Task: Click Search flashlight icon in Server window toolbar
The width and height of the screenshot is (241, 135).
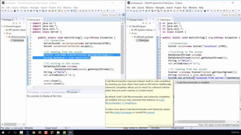Action: tap(65, 11)
